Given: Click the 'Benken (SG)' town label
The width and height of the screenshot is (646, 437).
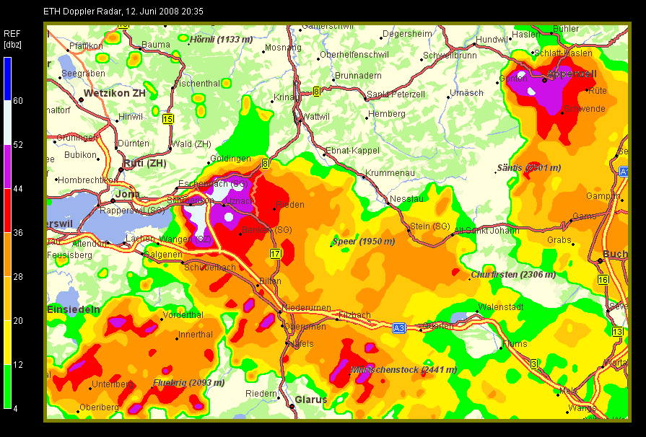Looking at the screenshot, I should point(267,230).
